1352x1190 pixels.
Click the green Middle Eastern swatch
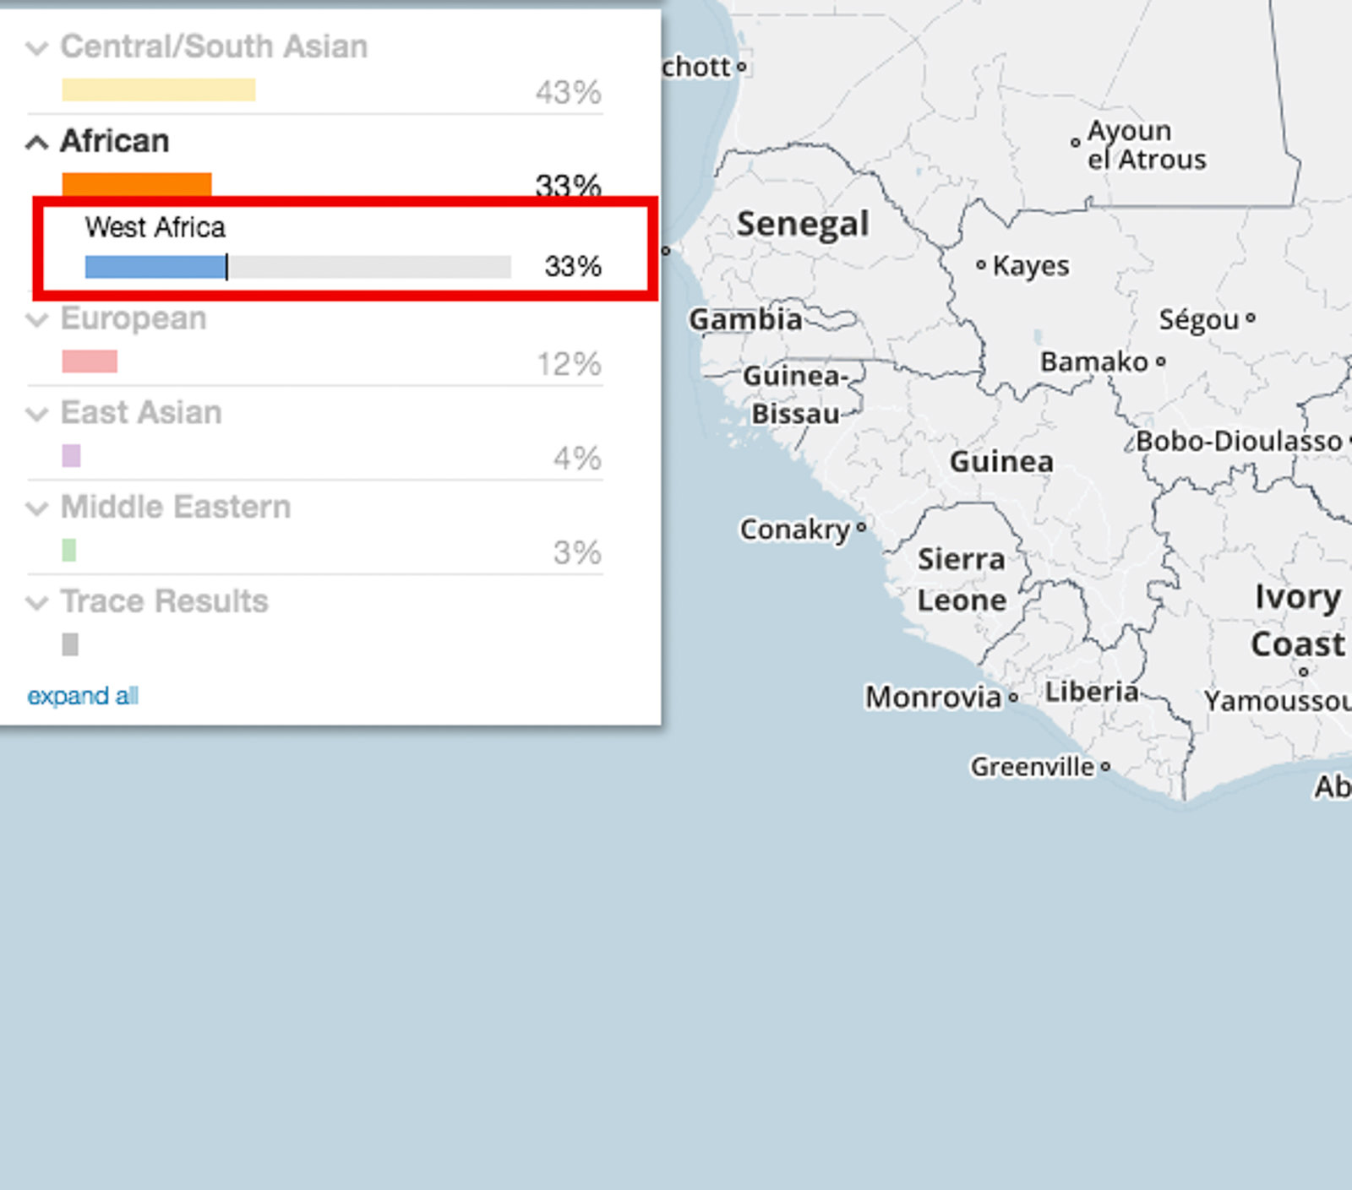click(x=69, y=551)
